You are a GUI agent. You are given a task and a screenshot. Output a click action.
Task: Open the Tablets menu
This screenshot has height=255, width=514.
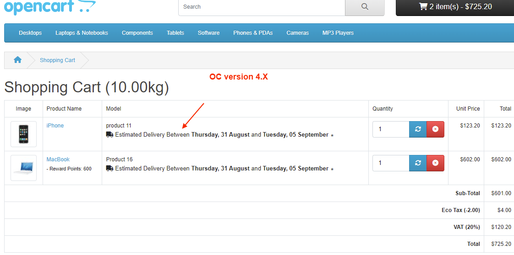[x=175, y=33]
